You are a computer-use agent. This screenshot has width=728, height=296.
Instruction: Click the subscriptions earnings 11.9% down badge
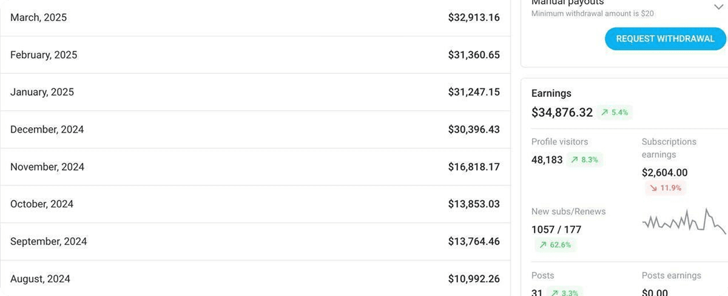[665, 188]
